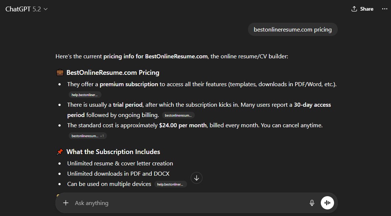391x216 pixels.
Task: Click the 5.2 version label
Action: click(37, 9)
